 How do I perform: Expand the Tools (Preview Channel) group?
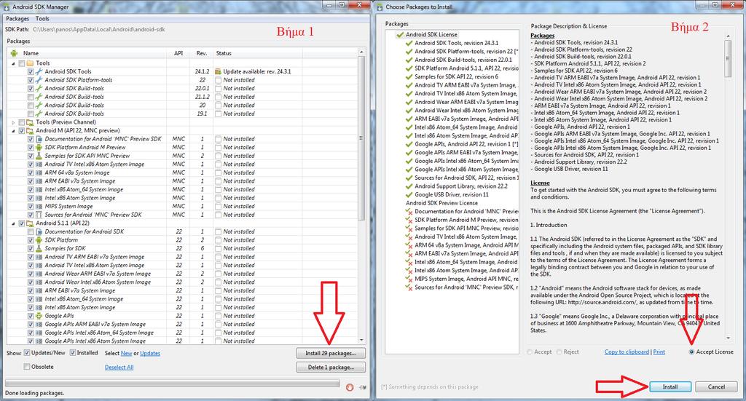(x=13, y=122)
